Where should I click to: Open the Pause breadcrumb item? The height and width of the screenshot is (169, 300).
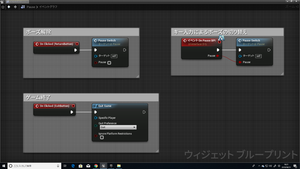[x=30, y=7]
